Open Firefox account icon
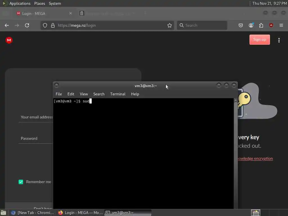This screenshot has width=288, height=216. pyautogui.click(x=251, y=25)
